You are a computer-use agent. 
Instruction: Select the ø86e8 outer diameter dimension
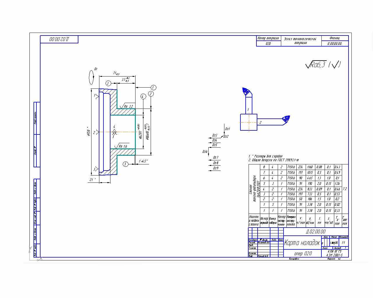click(x=148, y=131)
